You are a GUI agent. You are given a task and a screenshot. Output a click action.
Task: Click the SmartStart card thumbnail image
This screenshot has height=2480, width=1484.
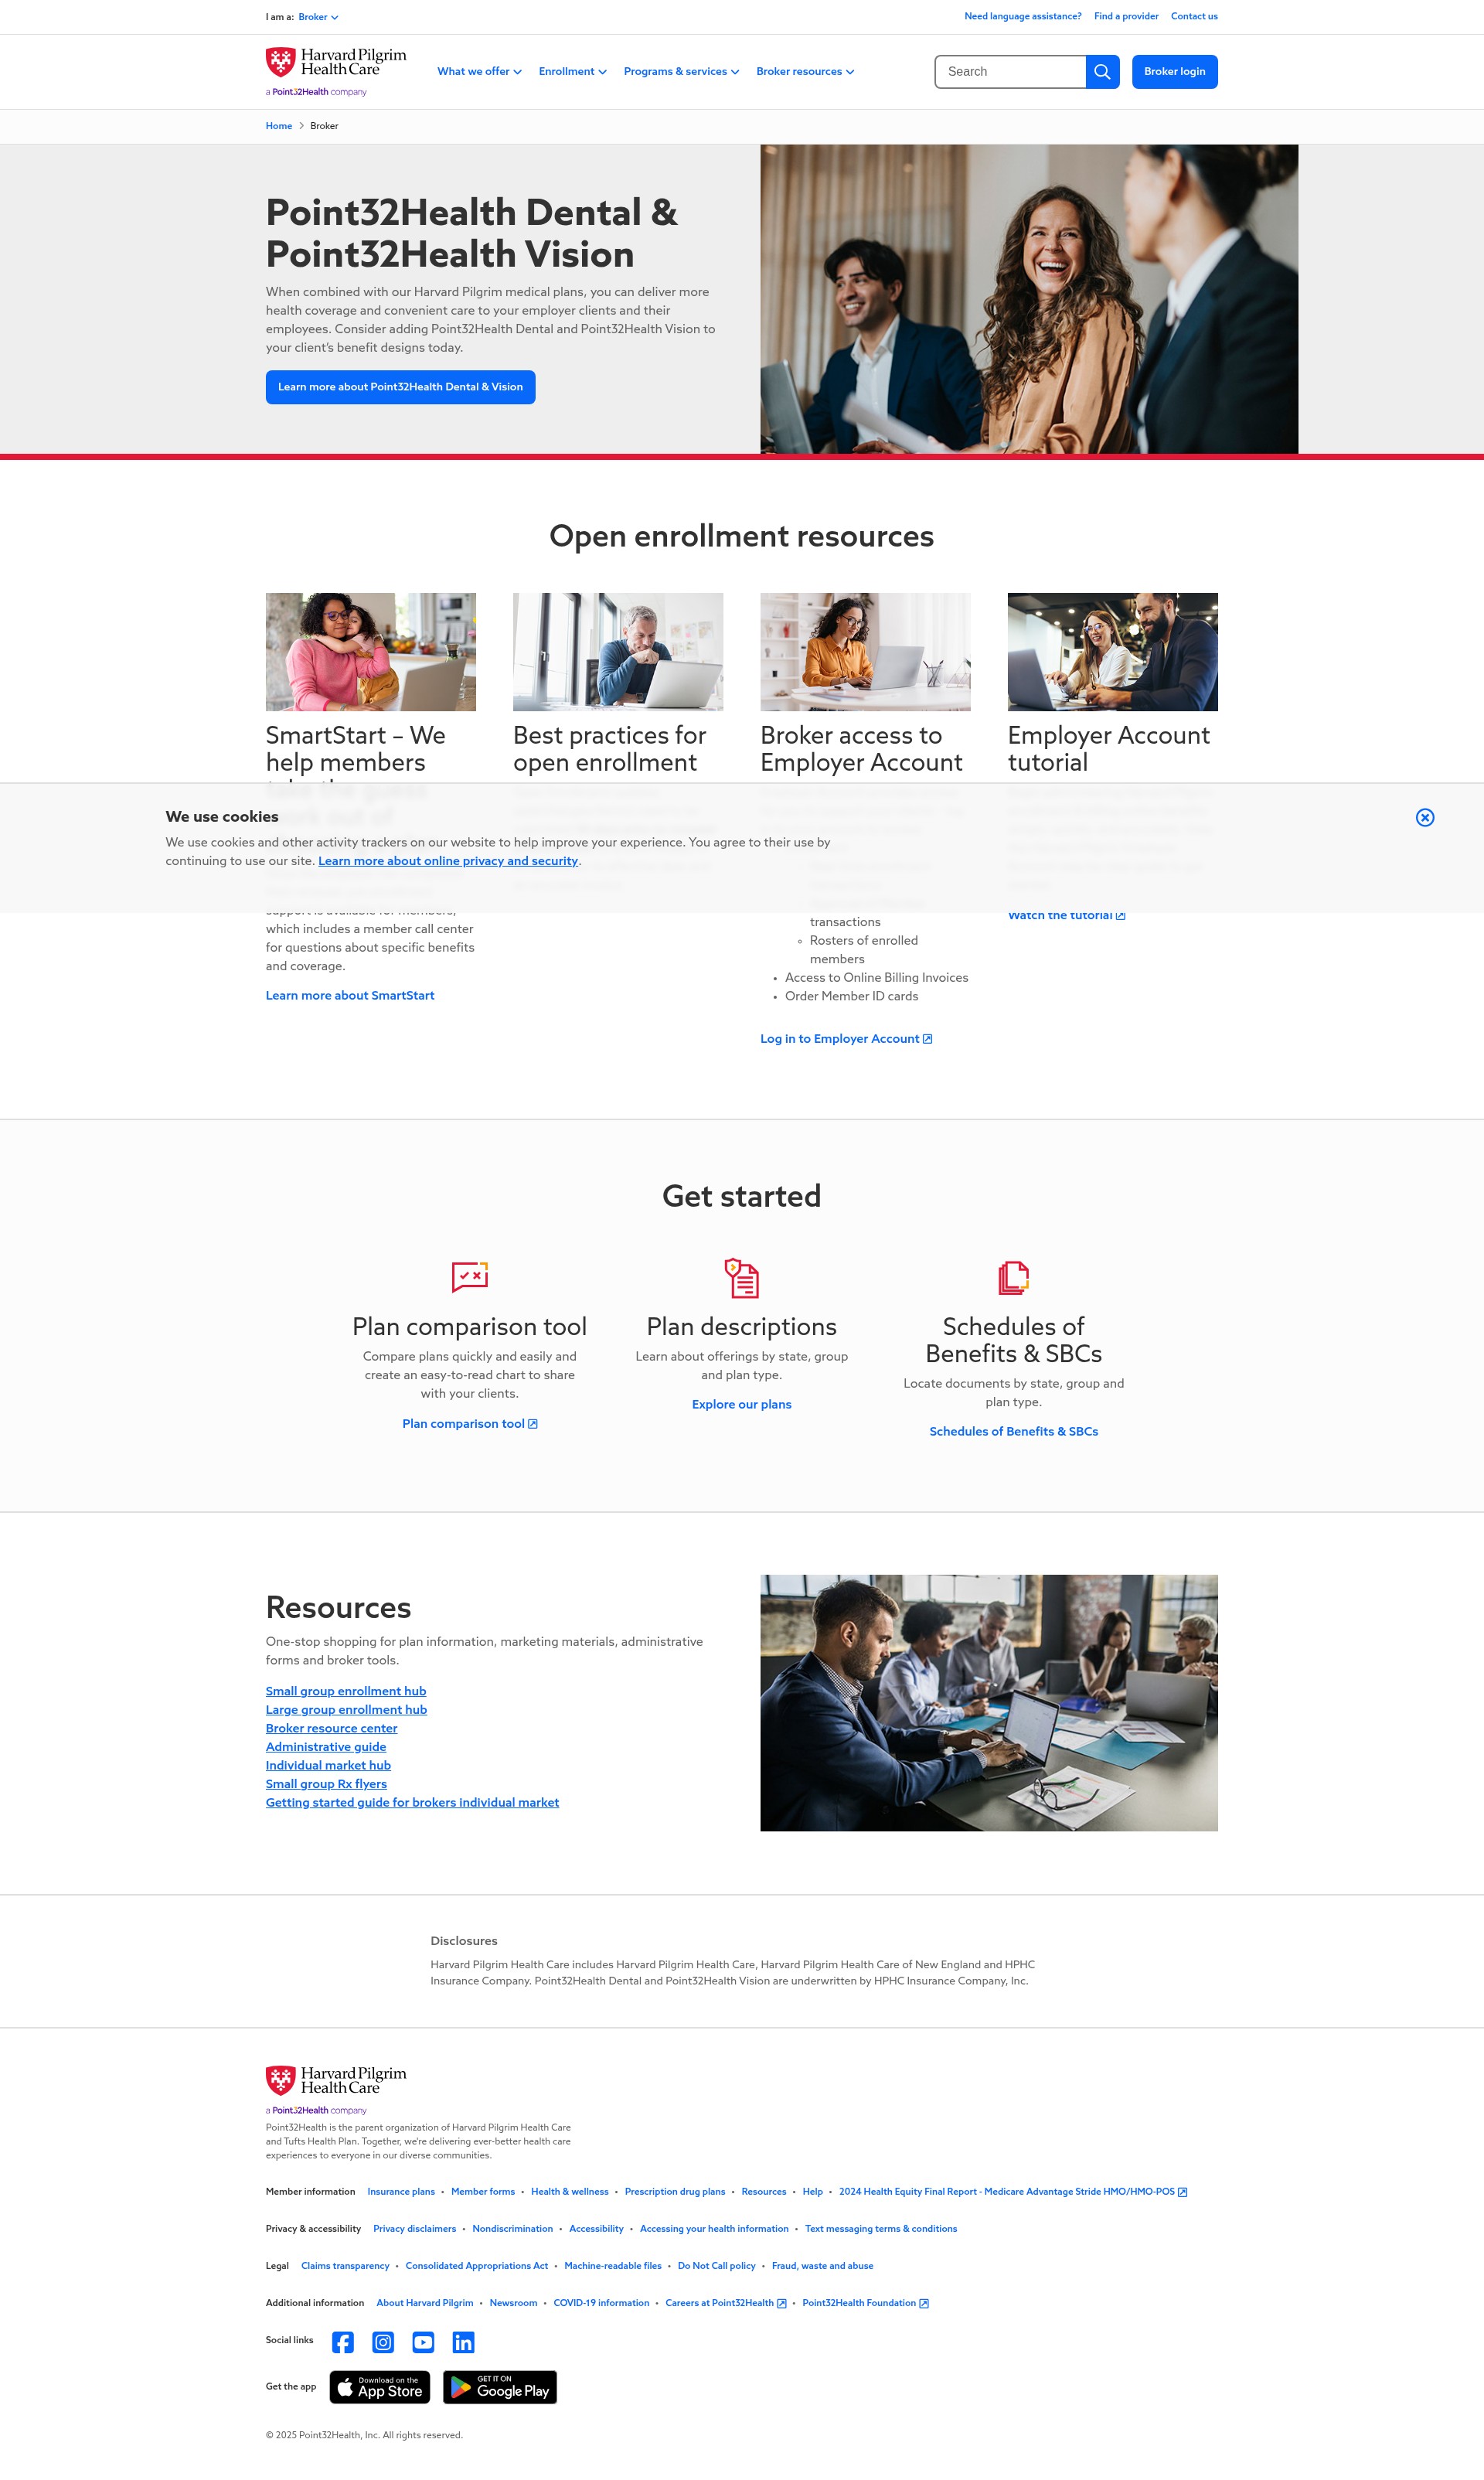pos(371,652)
